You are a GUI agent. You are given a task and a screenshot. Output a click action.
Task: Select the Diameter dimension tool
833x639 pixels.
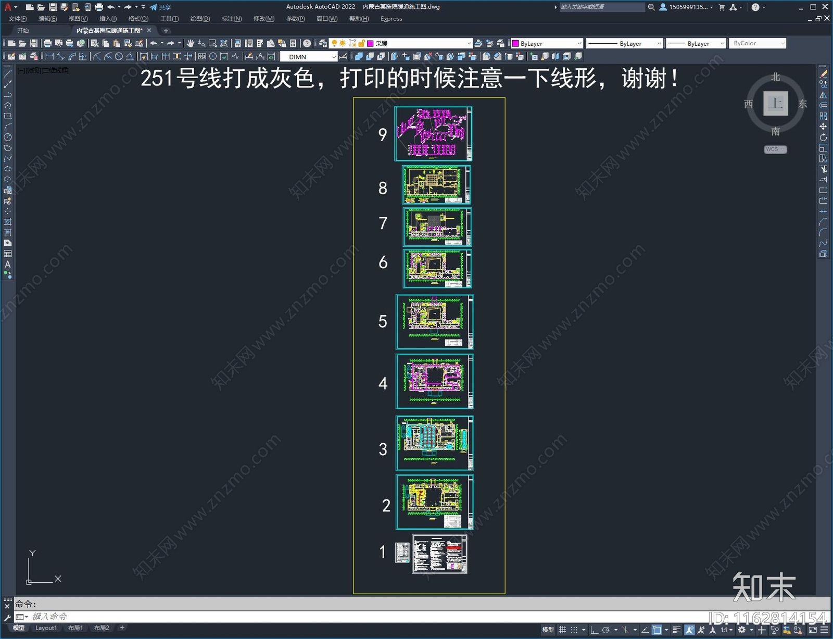click(119, 56)
